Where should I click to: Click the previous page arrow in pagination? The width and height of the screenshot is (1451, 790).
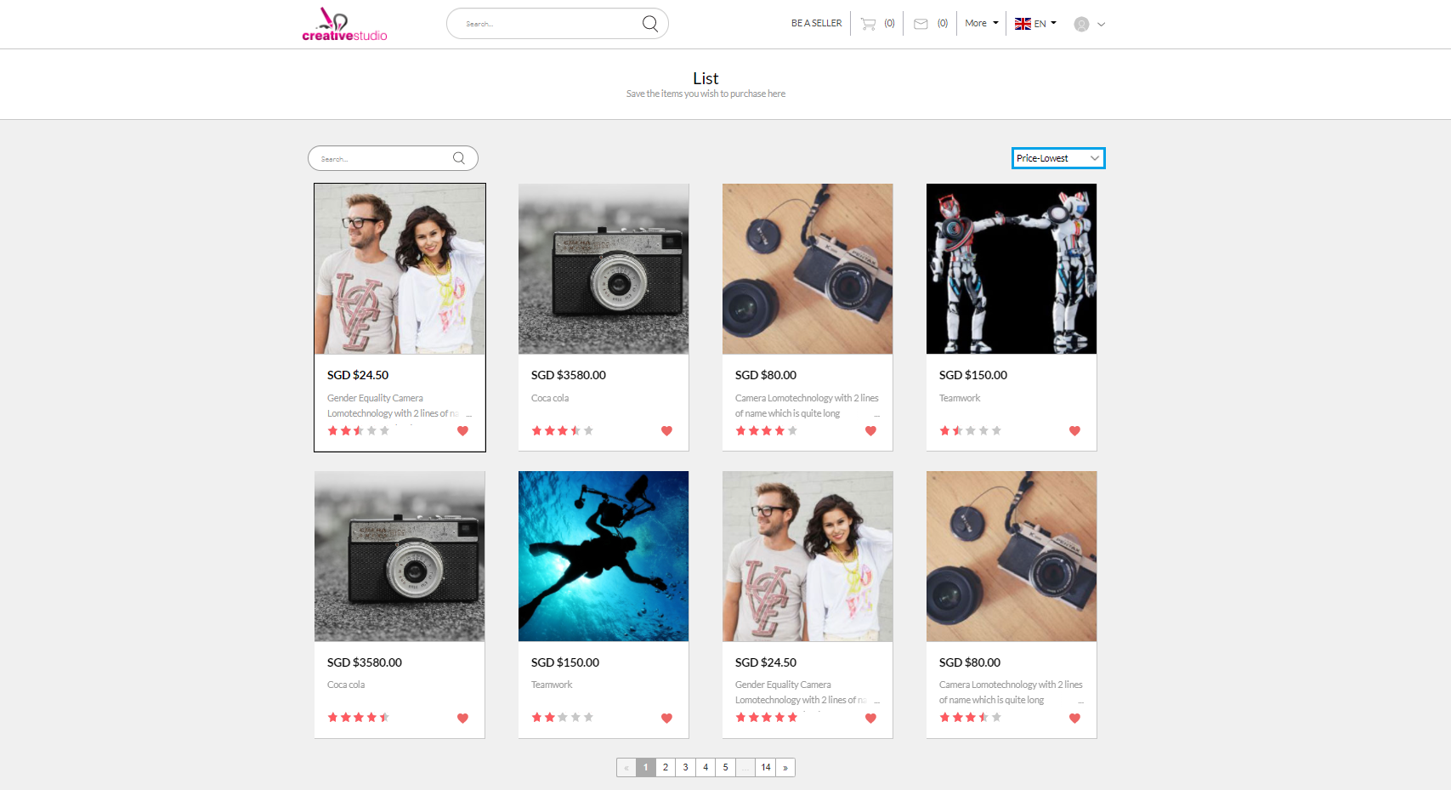tap(626, 768)
